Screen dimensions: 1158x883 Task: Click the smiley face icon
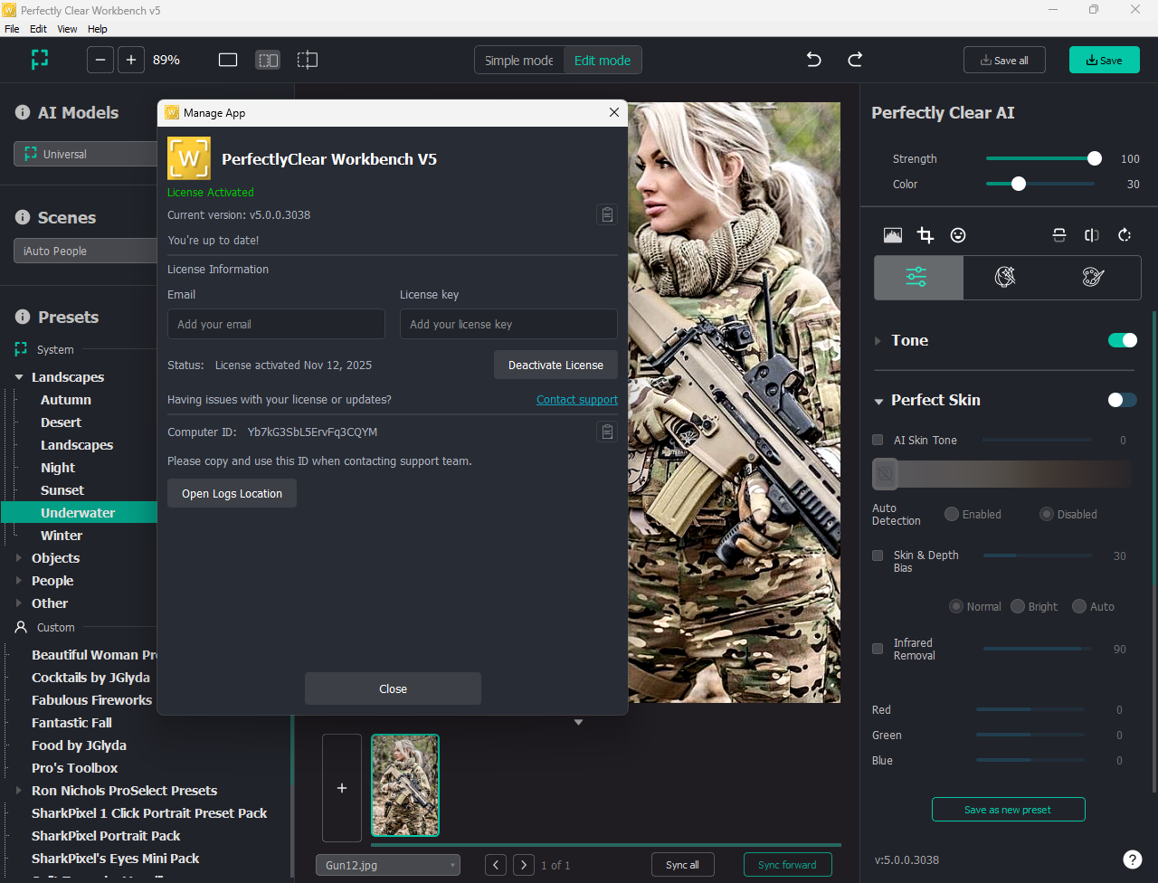coord(958,235)
